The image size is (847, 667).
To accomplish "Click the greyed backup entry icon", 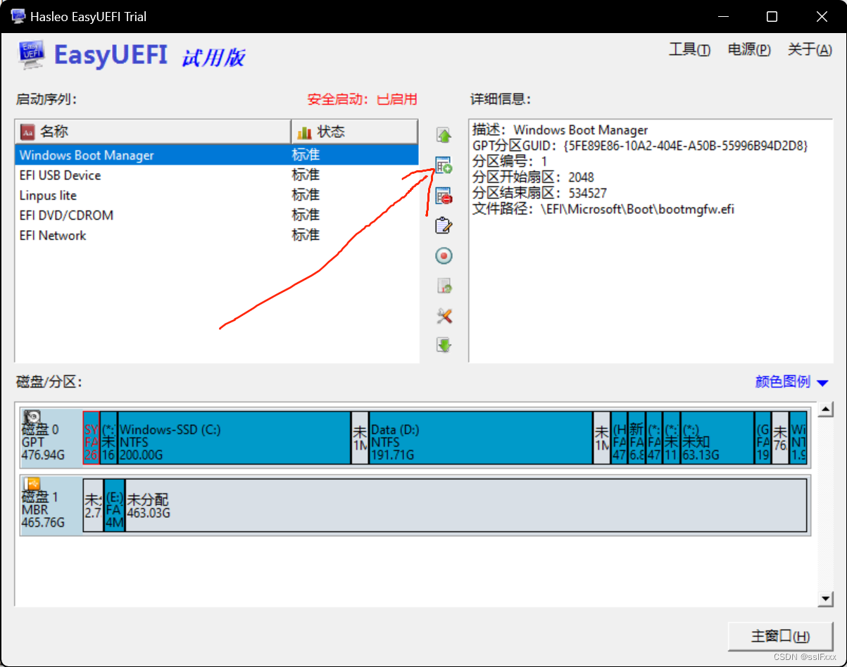I will pos(444,286).
